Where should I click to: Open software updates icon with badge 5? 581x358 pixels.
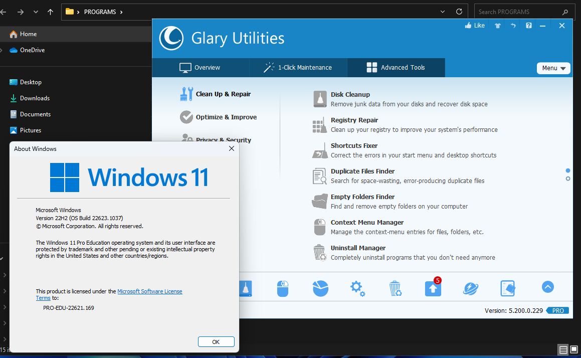tap(433, 287)
